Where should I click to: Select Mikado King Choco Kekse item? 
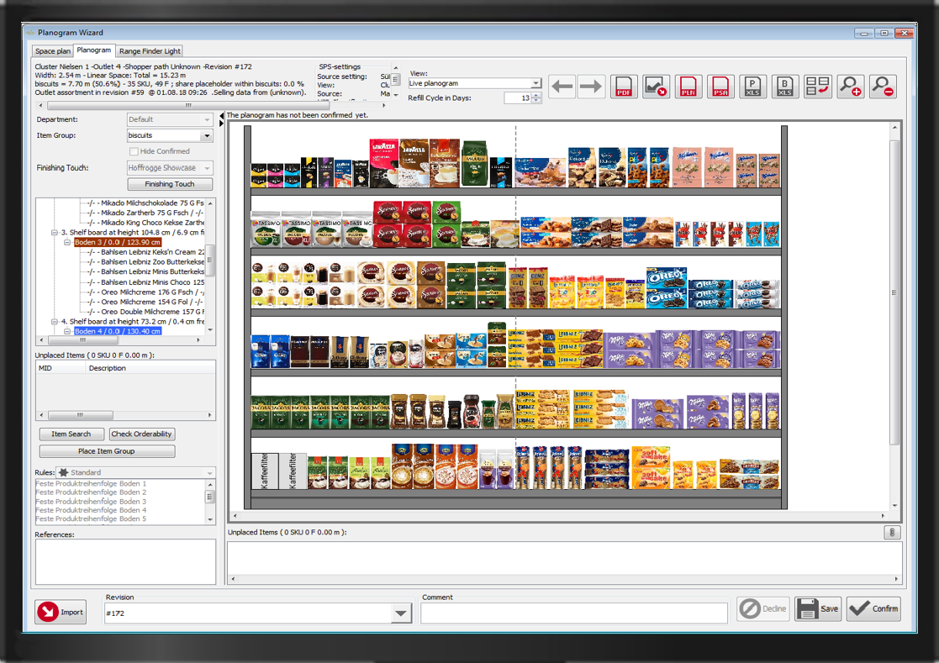(x=153, y=223)
